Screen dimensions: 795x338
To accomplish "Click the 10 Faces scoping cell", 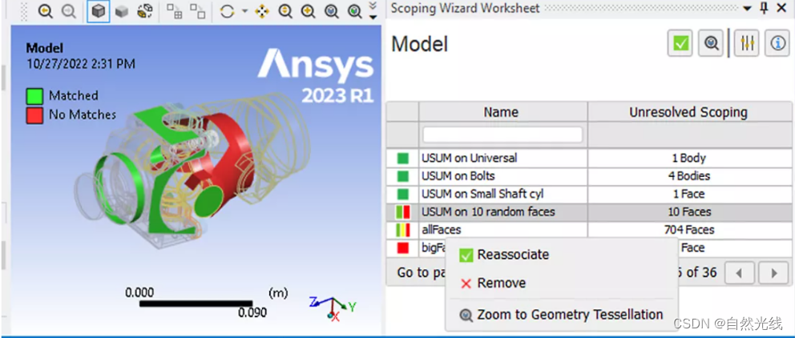I will [x=688, y=211].
